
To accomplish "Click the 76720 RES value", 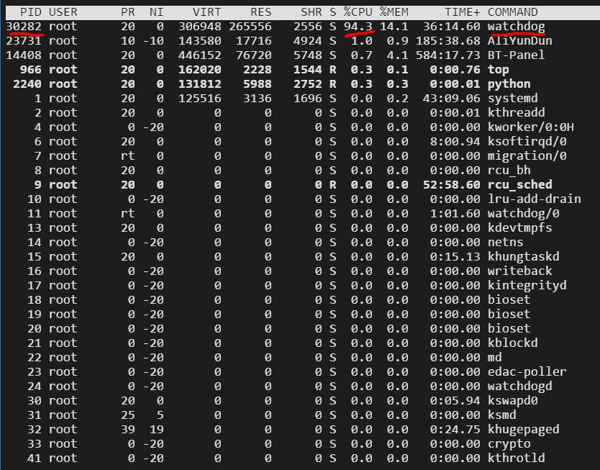I will [254, 55].
